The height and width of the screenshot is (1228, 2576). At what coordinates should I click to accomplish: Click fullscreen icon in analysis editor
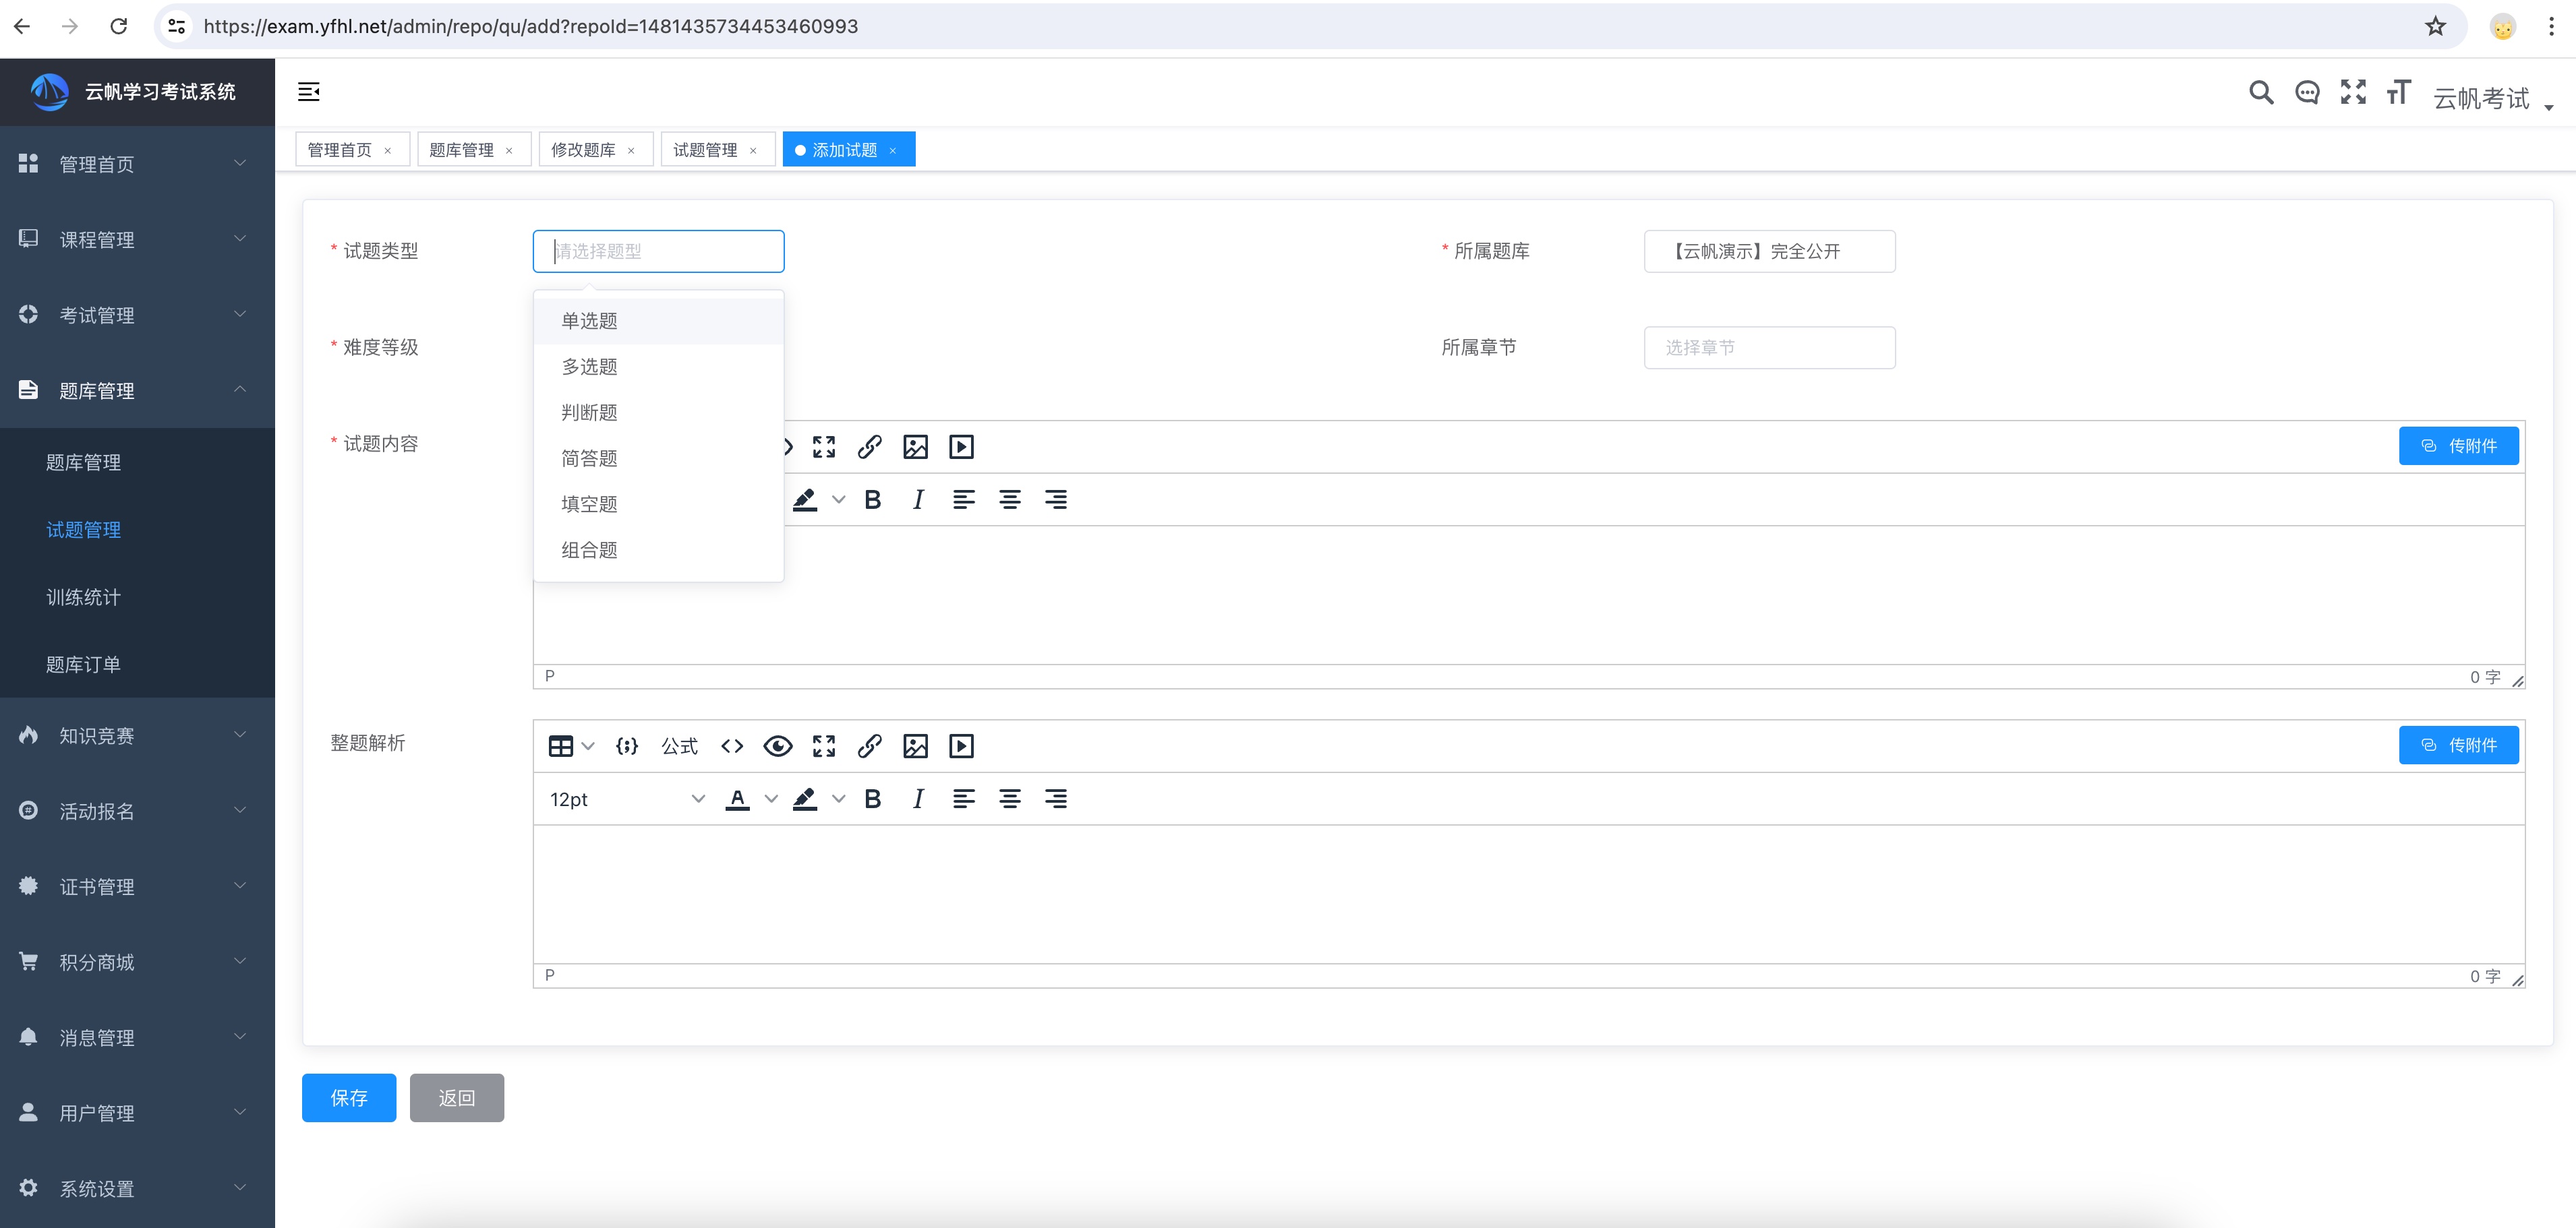(824, 746)
